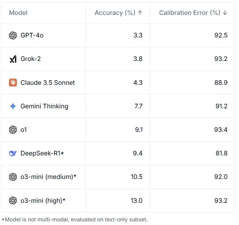
Task: Click the OpenAI logo beside o3-mini (medium)
Action: pos(13,177)
